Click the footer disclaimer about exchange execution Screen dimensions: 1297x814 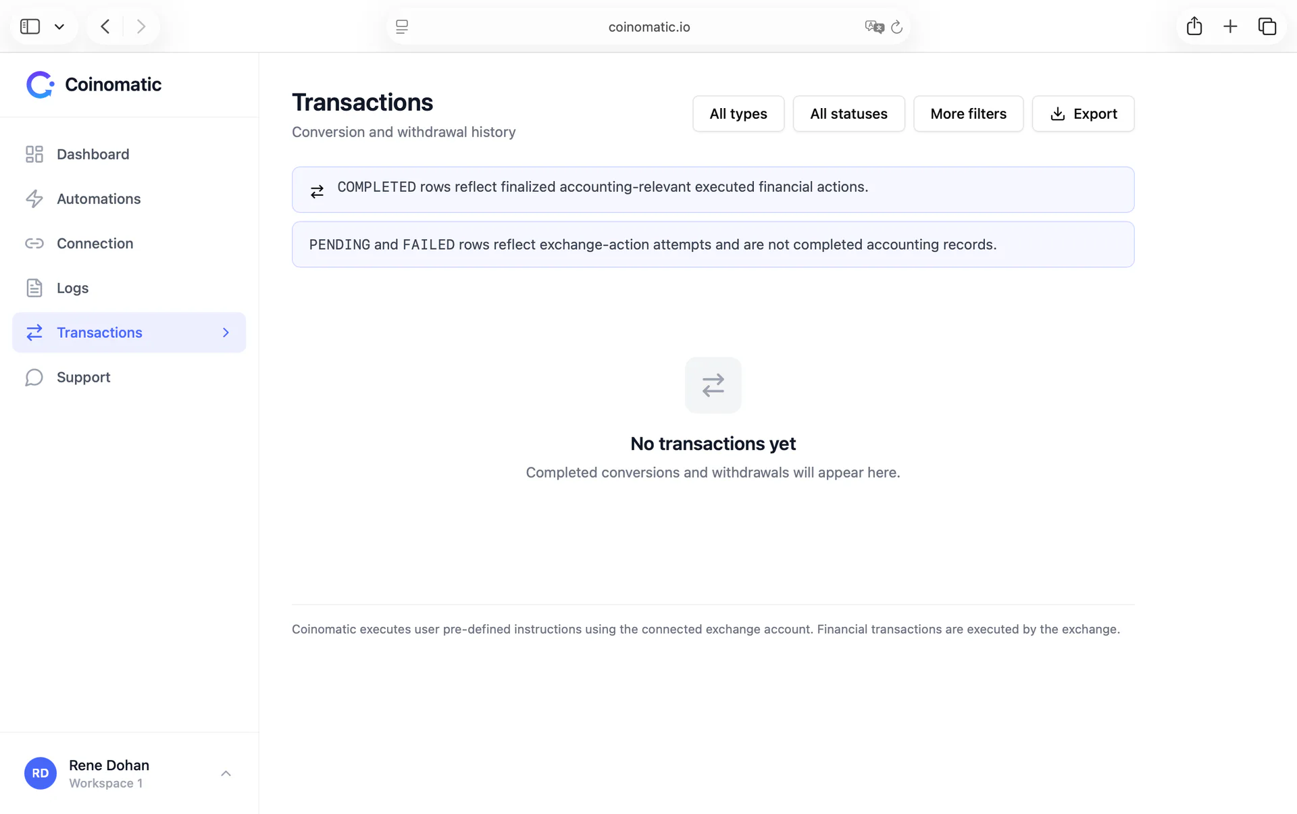coord(705,630)
